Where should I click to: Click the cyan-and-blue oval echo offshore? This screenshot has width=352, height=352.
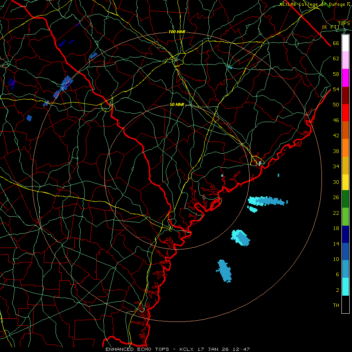[241, 238]
